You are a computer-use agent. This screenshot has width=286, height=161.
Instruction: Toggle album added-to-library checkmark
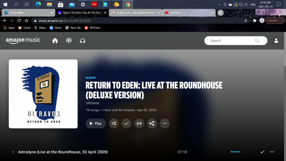127,123
